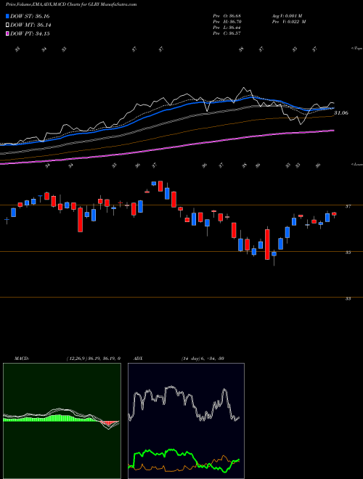The image size is (363, 479).
Task: Click the last red candlestick on the right
Action: [x=334, y=214]
